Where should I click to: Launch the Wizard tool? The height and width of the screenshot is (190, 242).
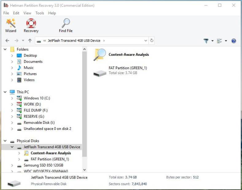[11, 25]
